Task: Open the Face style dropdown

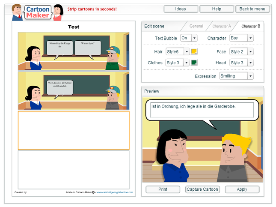Action: (x=241, y=51)
